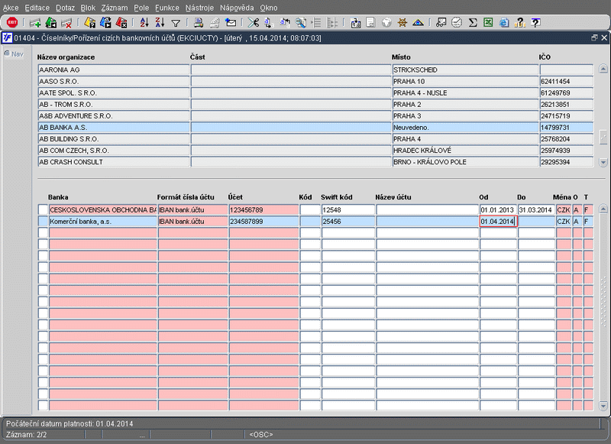Sort descending with the Z-A icon
Image resolution: width=611 pixels, height=444 pixels.
pos(160,23)
